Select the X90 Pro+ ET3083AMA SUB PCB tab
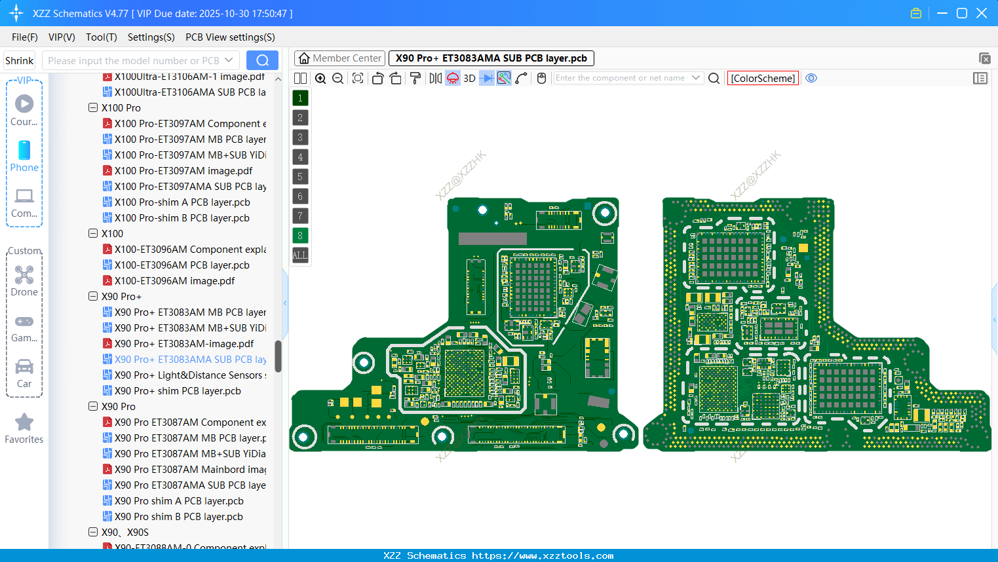 (491, 58)
